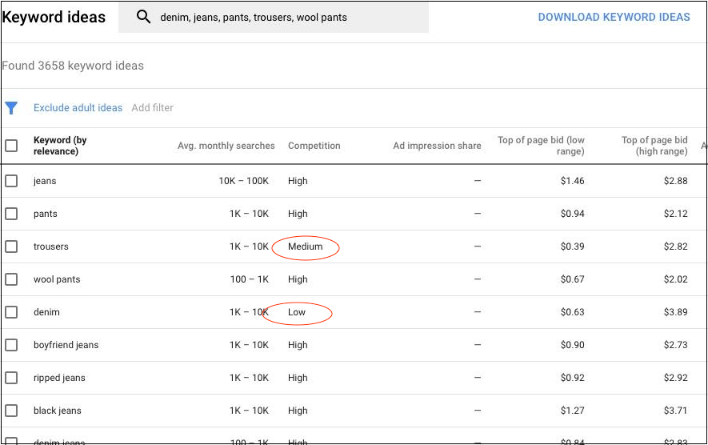Sort by Top of page bid high range
Viewport: 708px width, 445px height.
(654, 146)
